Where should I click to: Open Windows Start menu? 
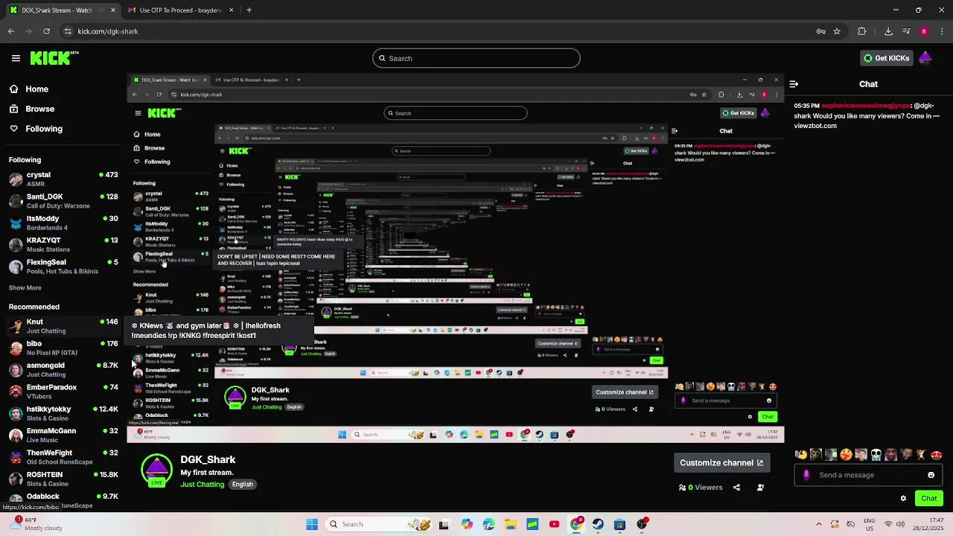coord(312,524)
